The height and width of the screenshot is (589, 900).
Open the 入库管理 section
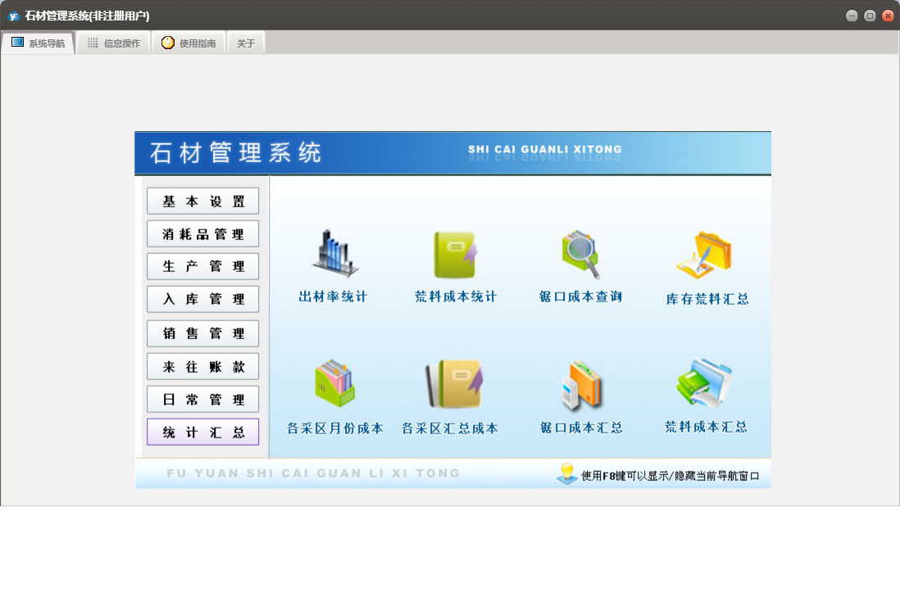point(202,299)
